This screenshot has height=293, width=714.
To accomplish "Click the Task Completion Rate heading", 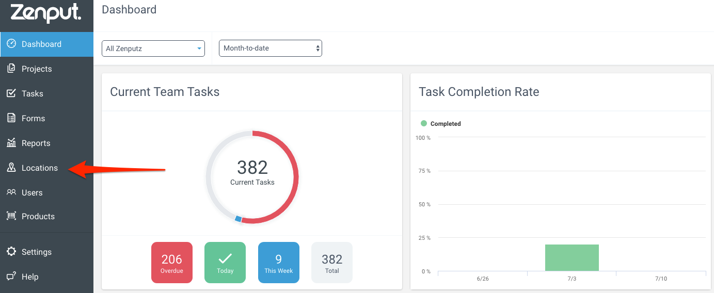I will [479, 92].
